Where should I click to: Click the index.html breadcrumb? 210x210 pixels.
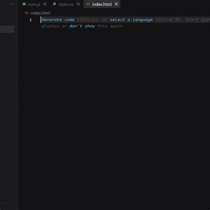[x=40, y=13]
